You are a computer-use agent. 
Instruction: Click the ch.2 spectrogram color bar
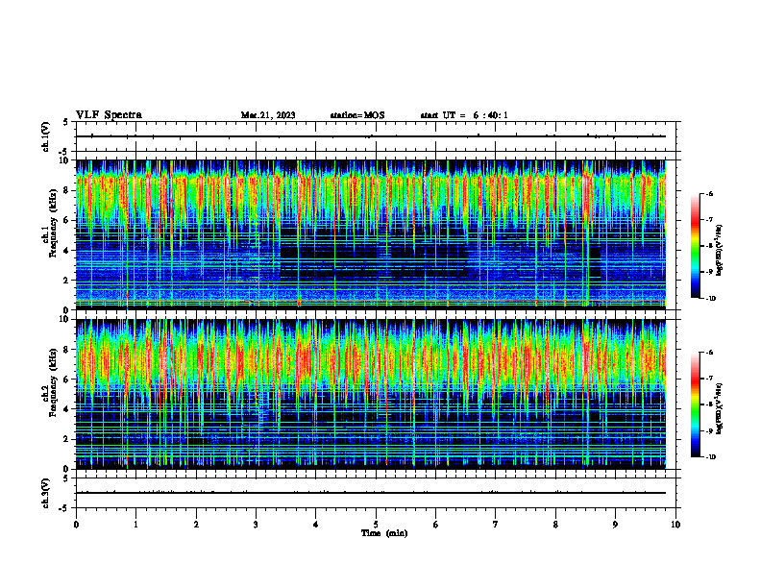(x=696, y=404)
